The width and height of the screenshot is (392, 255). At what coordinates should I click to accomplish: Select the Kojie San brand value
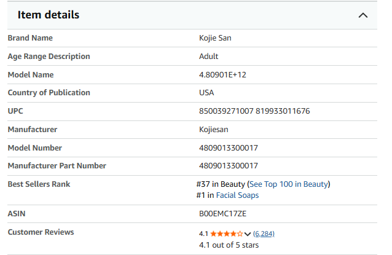(x=215, y=38)
